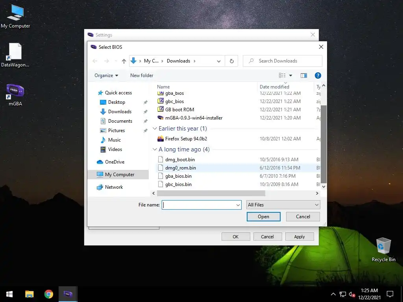This screenshot has width=403, height=302.
Task: Go up one folder level
Action: point(124,61)
